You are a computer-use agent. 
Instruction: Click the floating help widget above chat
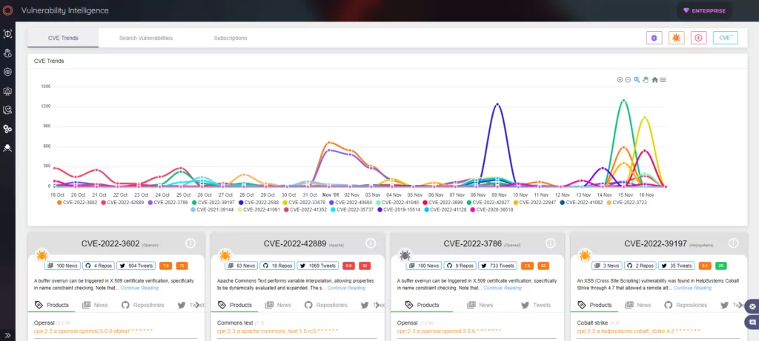(x=752, y=306)
